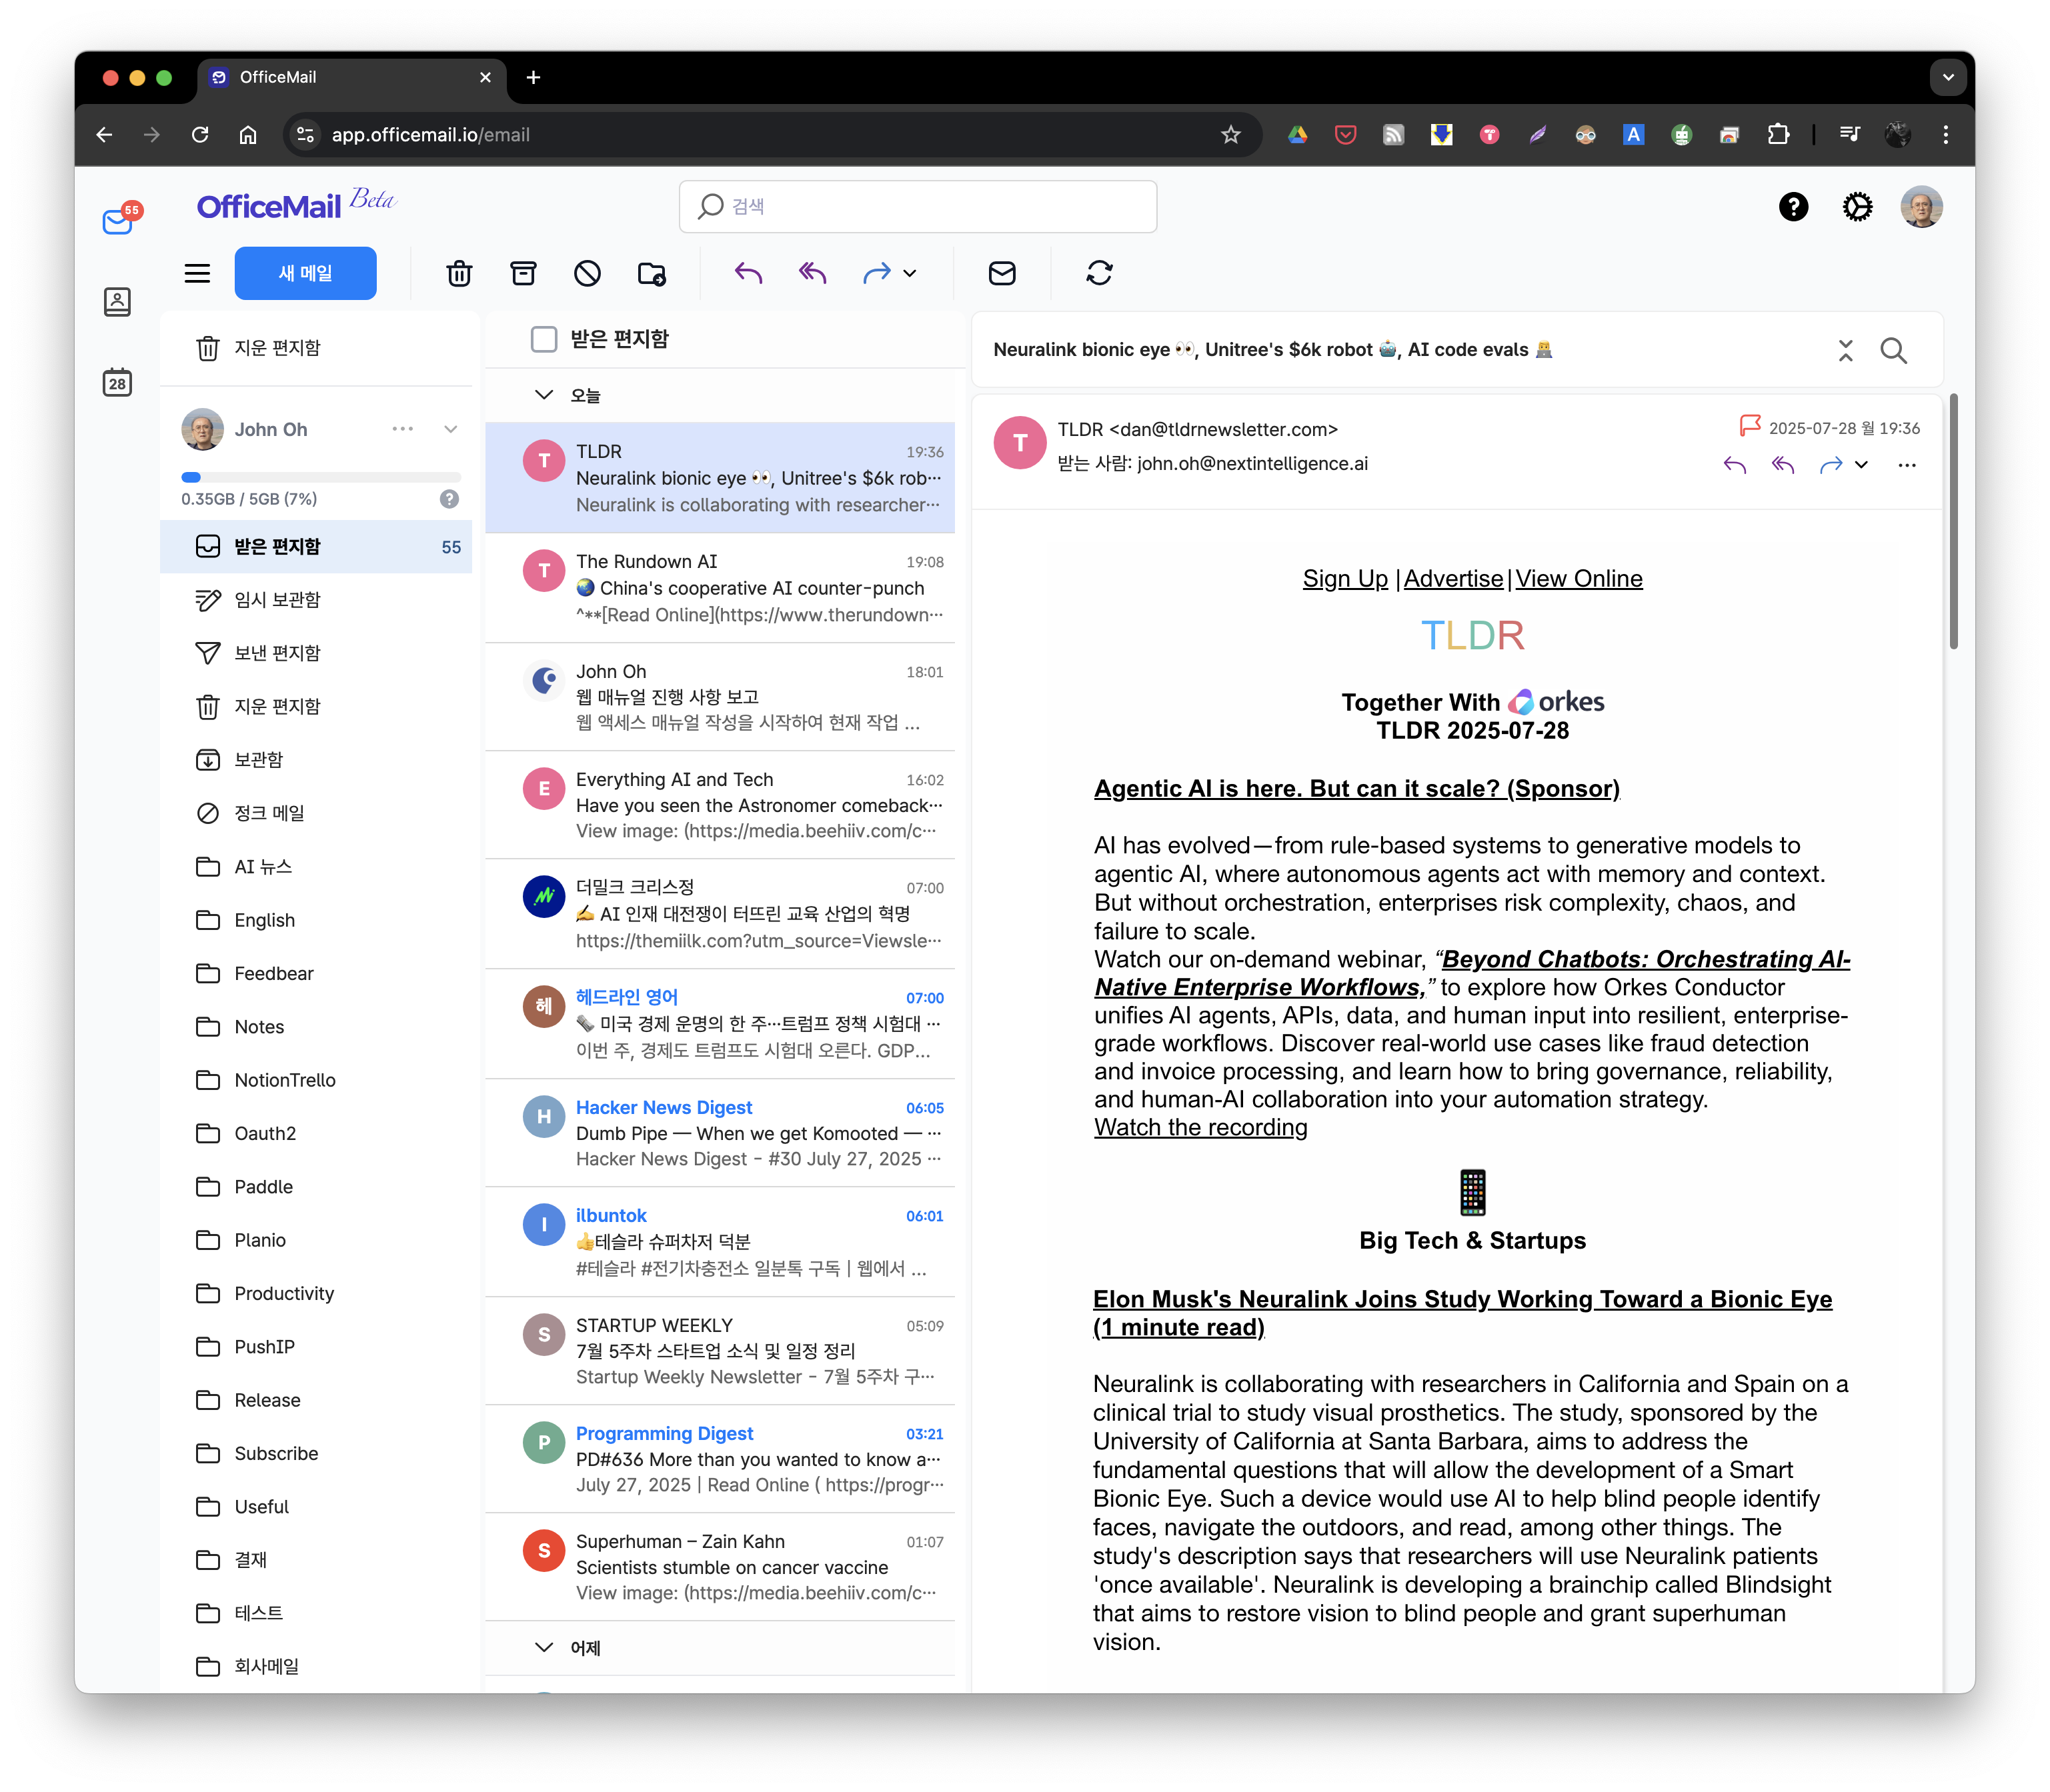The width and height of the screenshot is (2050, 1792).
Task: Click the OfficeMail browser tab
Action: point(352,77)
